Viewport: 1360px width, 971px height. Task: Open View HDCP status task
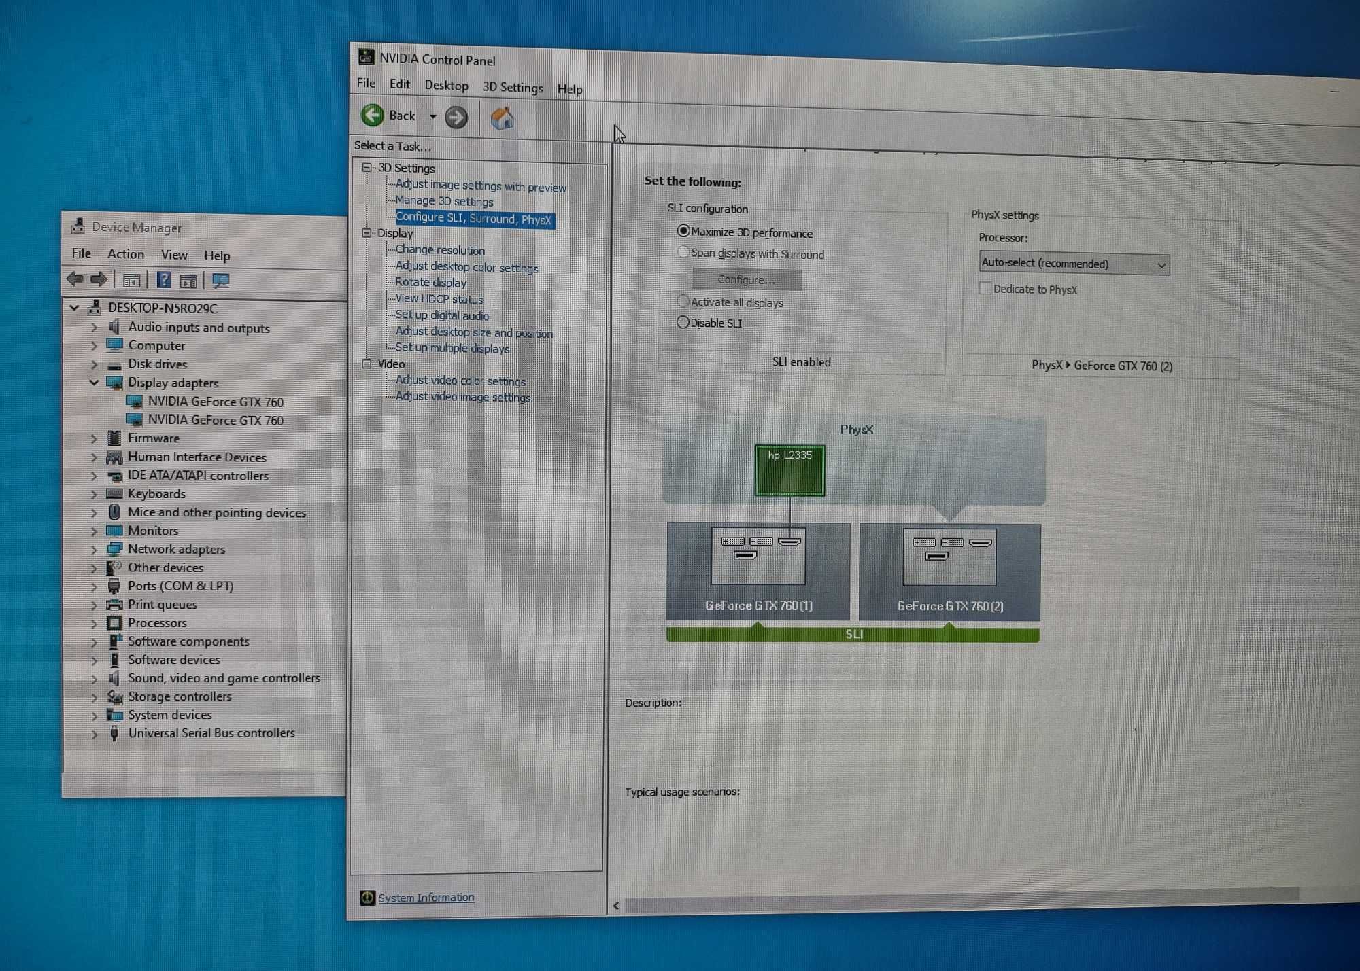[439, 299]
